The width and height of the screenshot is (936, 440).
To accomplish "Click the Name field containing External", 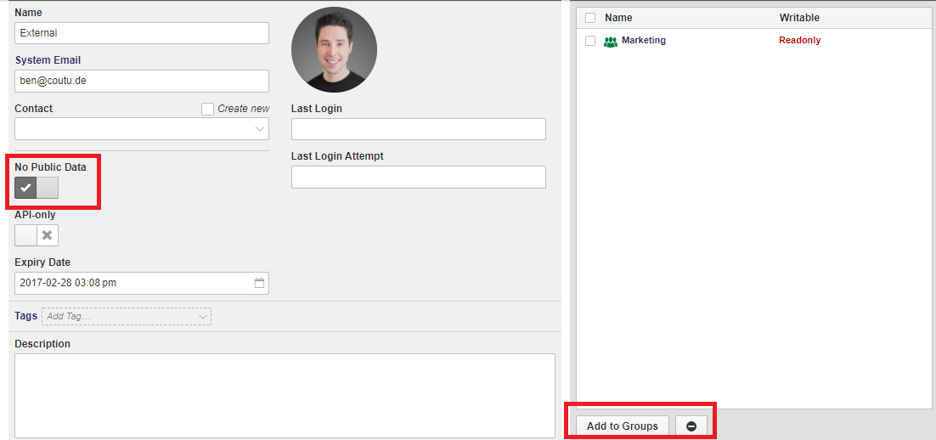I will (142, 33).
